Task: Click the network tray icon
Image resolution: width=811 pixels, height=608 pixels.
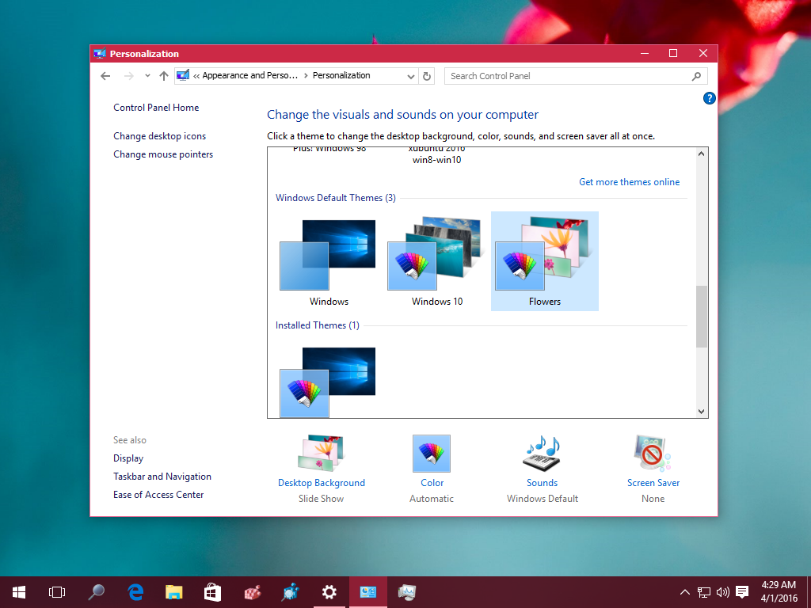Action: [x=703, y=592]
